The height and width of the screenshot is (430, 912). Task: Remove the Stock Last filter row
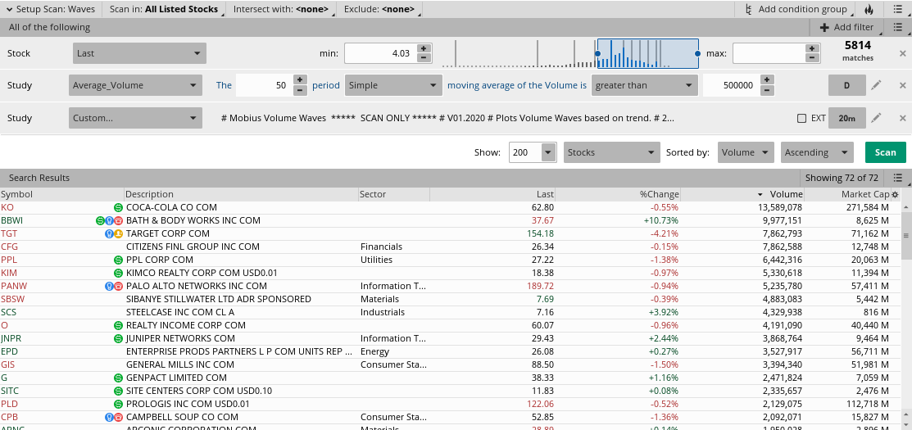pos(903,53)
